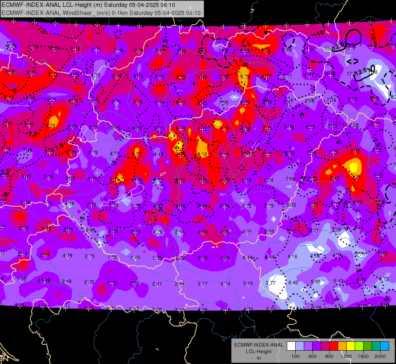Viewport: 396px width, 364px height.
Task: Click the sky blue legend swatch
Action: (385, 346)
